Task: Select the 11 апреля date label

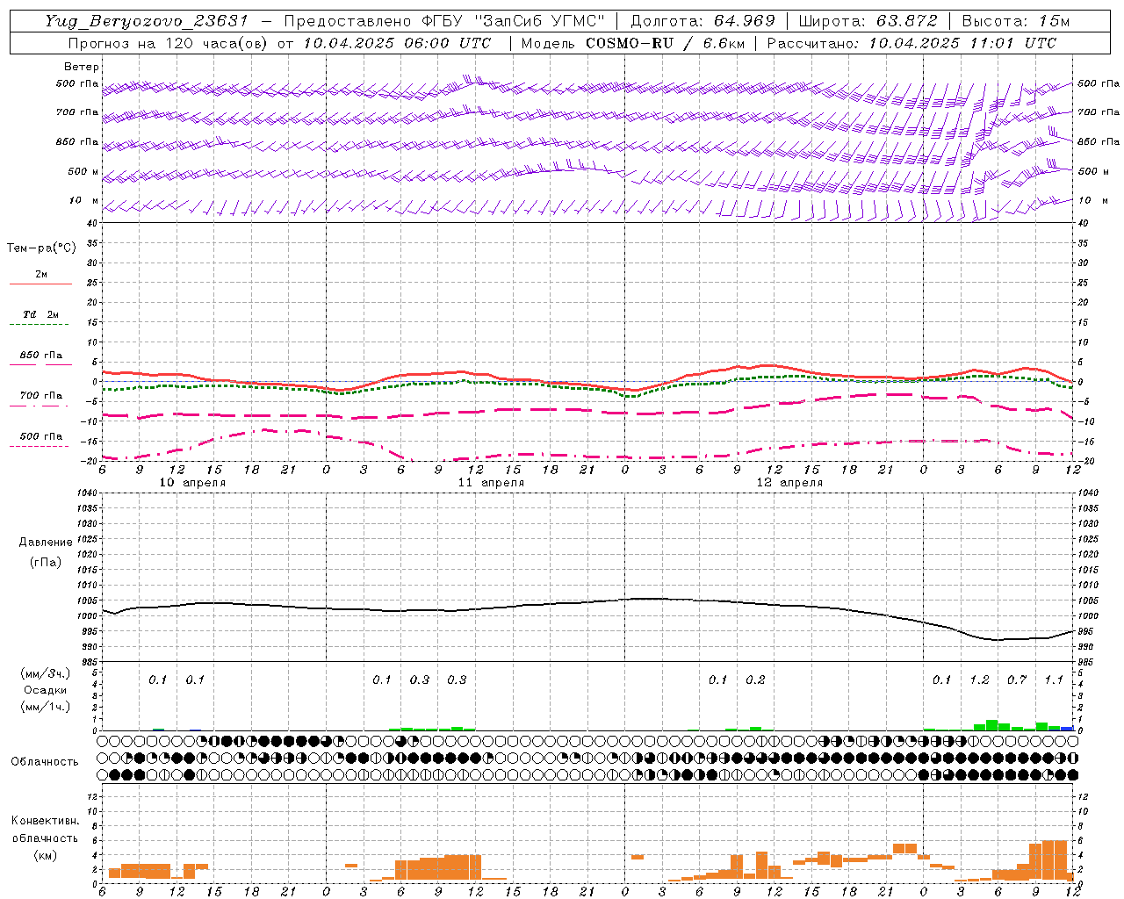Action: point(491,483)
